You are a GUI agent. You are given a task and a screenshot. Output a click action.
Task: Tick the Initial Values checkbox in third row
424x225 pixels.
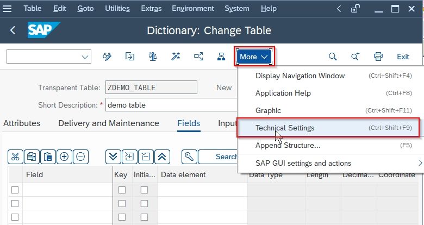(144, 217)
